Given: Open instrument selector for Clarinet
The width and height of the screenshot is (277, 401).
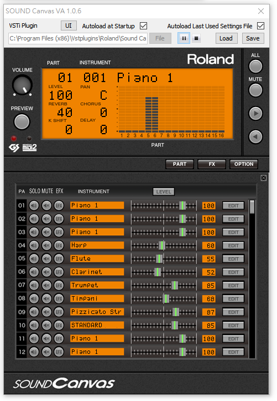Looking at the screenshot, I should 97,272.
